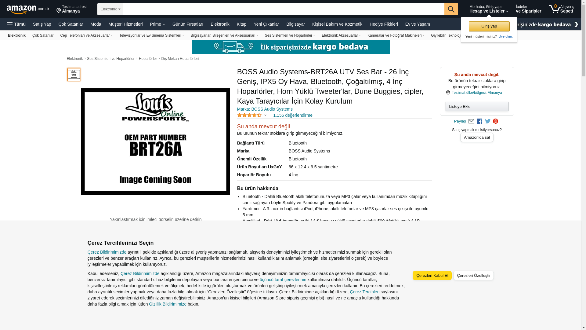Click the search magnifier button
Screen dimensions: 586x330
point(451,9)
